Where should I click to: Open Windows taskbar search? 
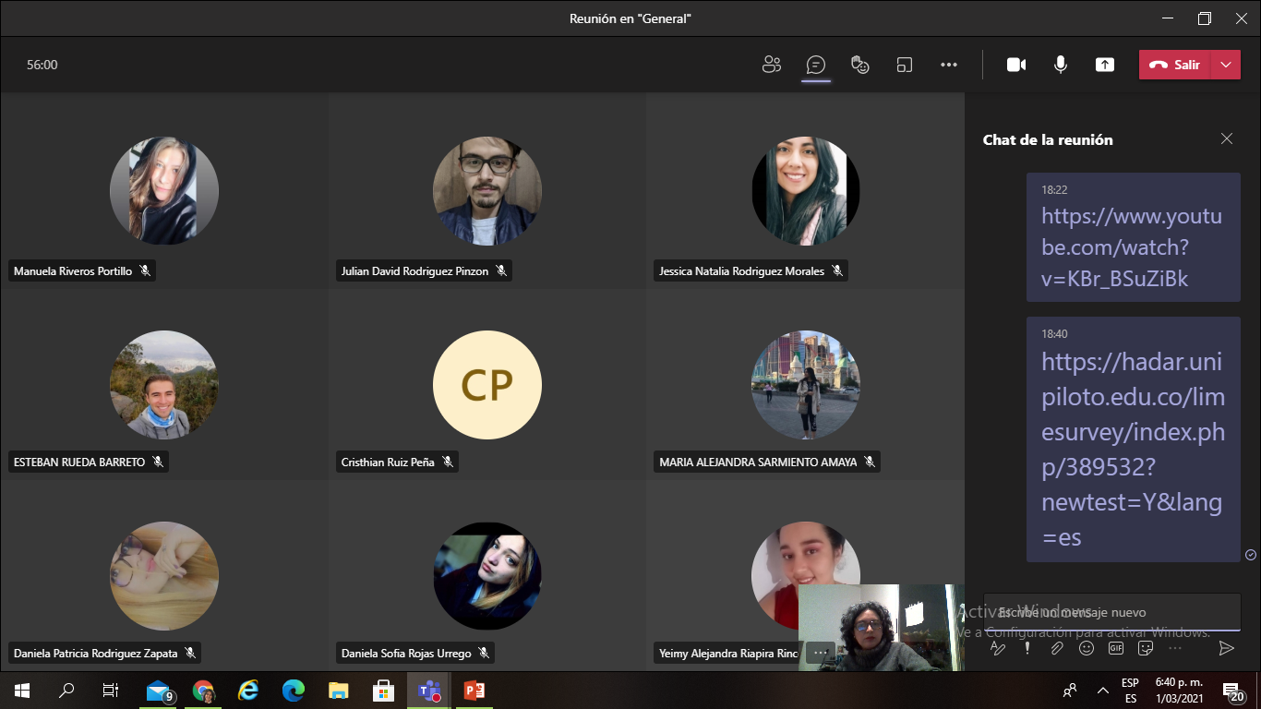point(66,691)
